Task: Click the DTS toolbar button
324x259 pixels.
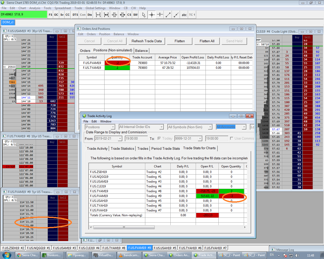Action: tap(75, 15)
